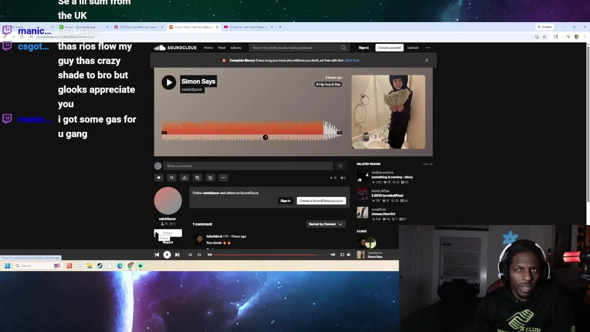Like the track with the heart icon

tap(159, 178)
